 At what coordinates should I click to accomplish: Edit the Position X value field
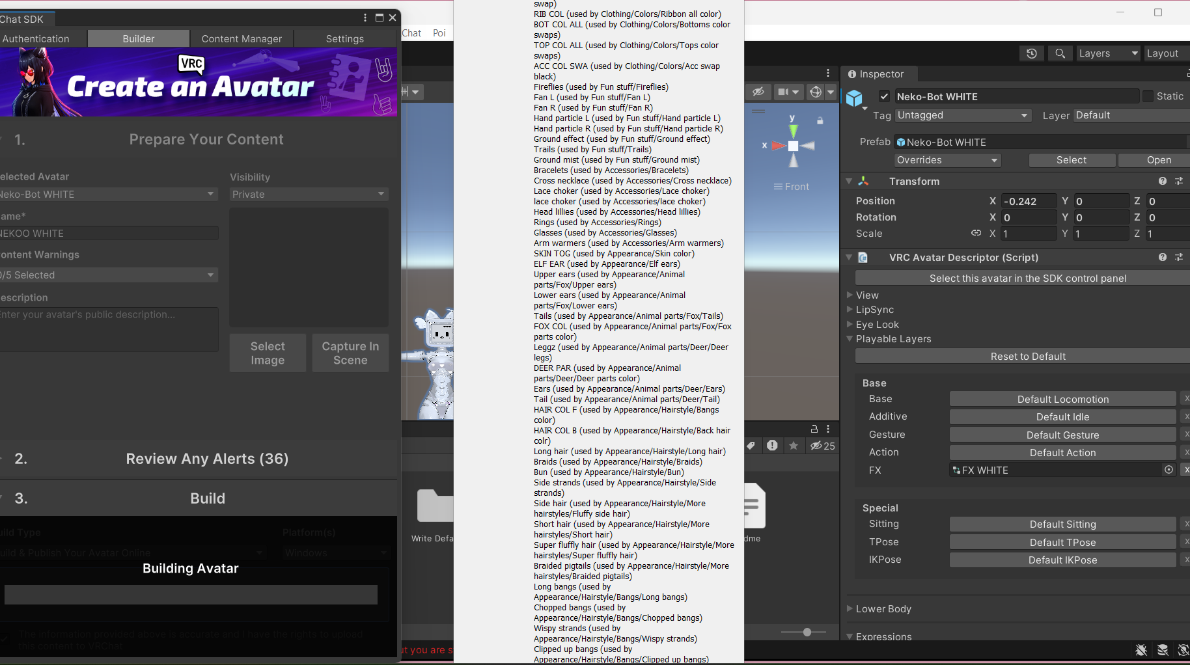(1029, 201)
